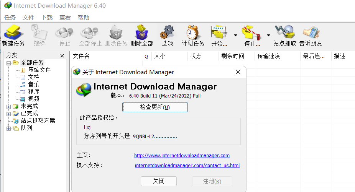Open dropdown arrow next to 停止 button
This screenshot has width=355, height=192.
(x=268, y=36)
